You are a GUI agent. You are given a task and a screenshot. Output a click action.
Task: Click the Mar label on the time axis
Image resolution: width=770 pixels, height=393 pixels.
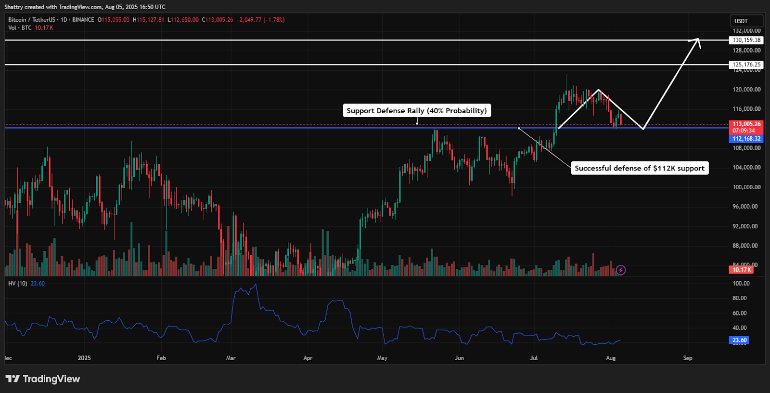pyautogui.click(x=231, y=358)
